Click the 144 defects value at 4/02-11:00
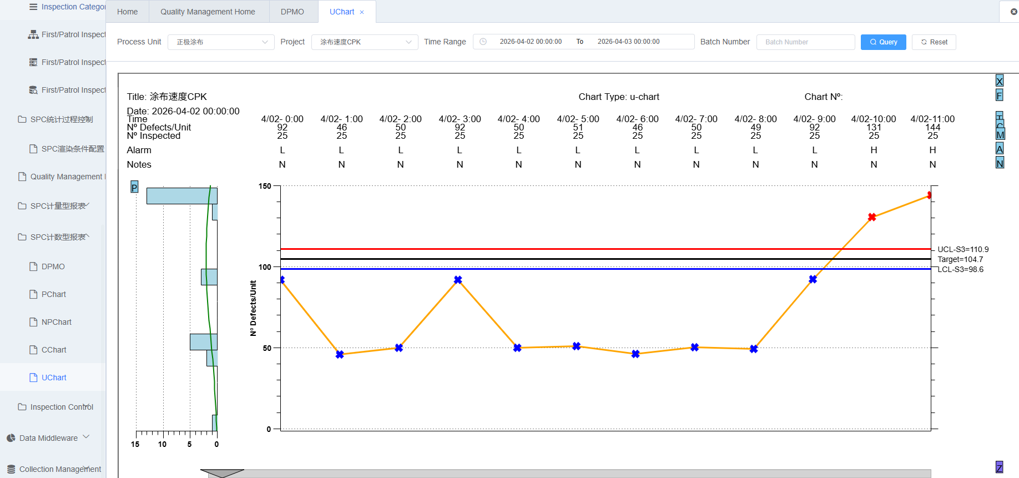Viewport: 1019px width, 478px height. (933, 127)
